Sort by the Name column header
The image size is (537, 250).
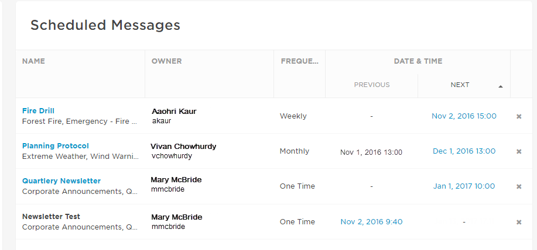[33, 61]
